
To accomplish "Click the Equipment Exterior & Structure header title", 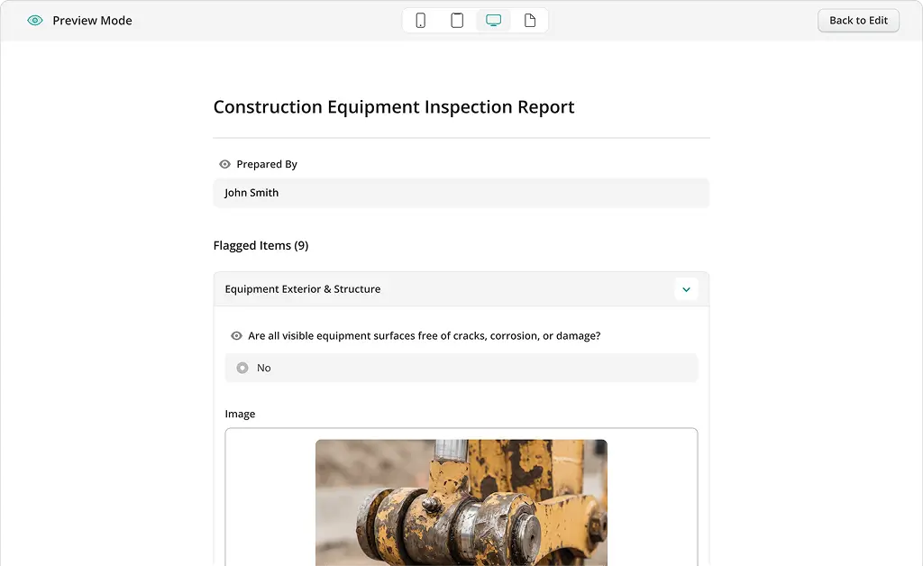I will pyautogui.click(x=303, y=289).
